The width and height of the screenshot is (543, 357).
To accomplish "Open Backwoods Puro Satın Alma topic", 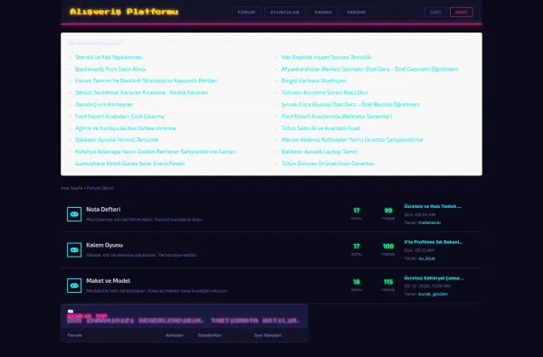I will pyautogui.click(x=110, y=69).
